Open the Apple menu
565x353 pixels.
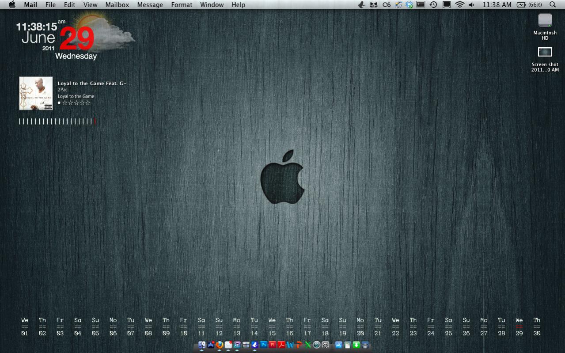point(12,5)
